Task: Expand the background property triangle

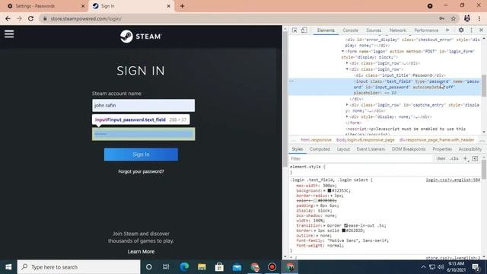Action: [x=325, y=190]
